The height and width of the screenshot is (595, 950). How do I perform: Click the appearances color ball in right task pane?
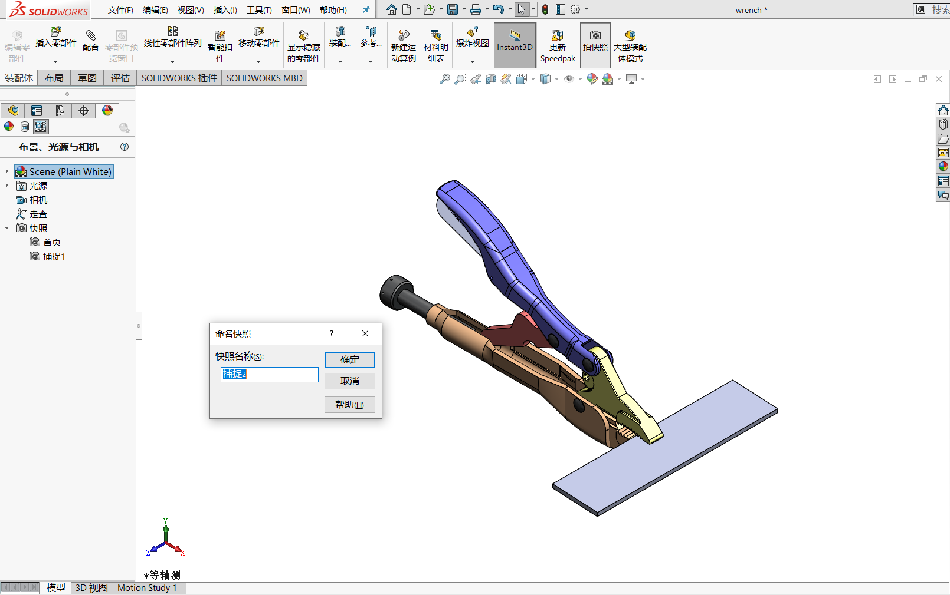tap(943, 167)
